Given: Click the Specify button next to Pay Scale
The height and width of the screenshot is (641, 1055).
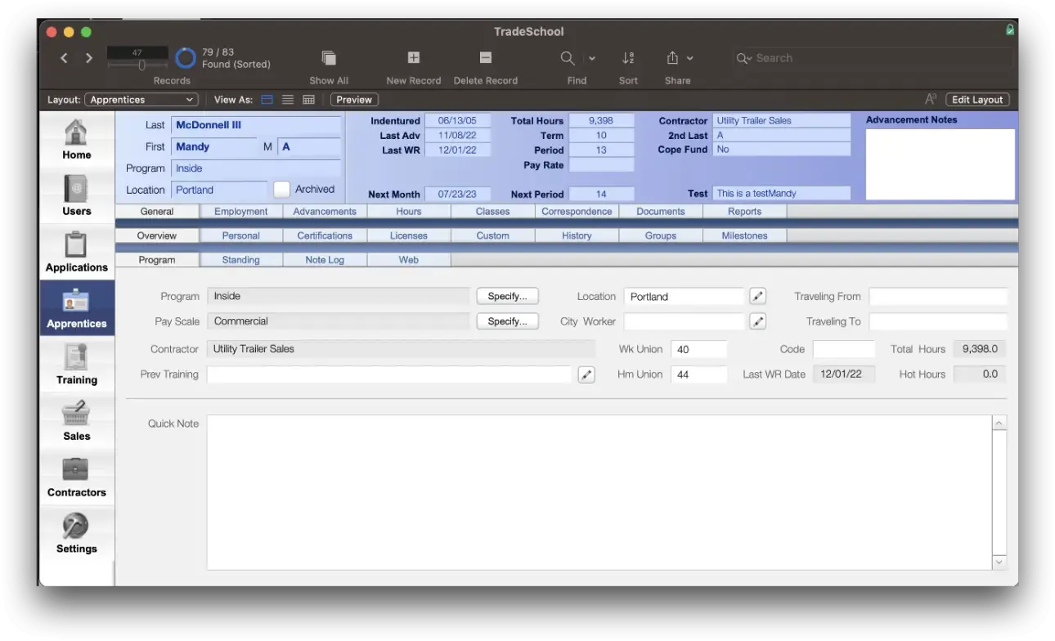Looking at the screenshot, I should (507, 320).
